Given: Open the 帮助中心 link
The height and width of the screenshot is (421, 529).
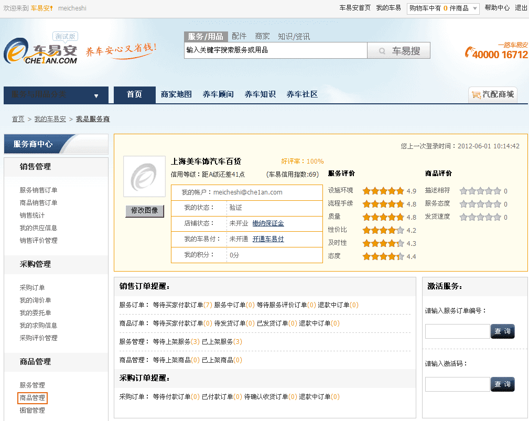Looking at the screenshot, I should tap(497, 8).
